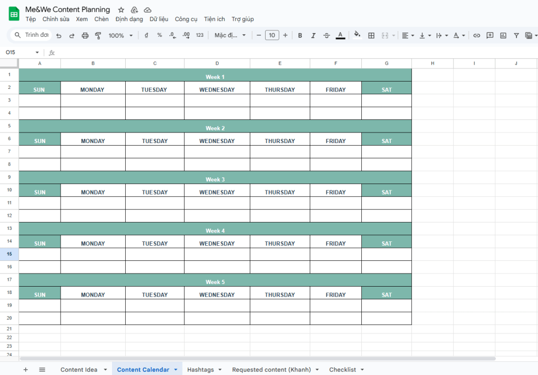Increase font size with plus button
Image resolution: width=538 pixels, height=375 pixels.
tap(285, 35)
